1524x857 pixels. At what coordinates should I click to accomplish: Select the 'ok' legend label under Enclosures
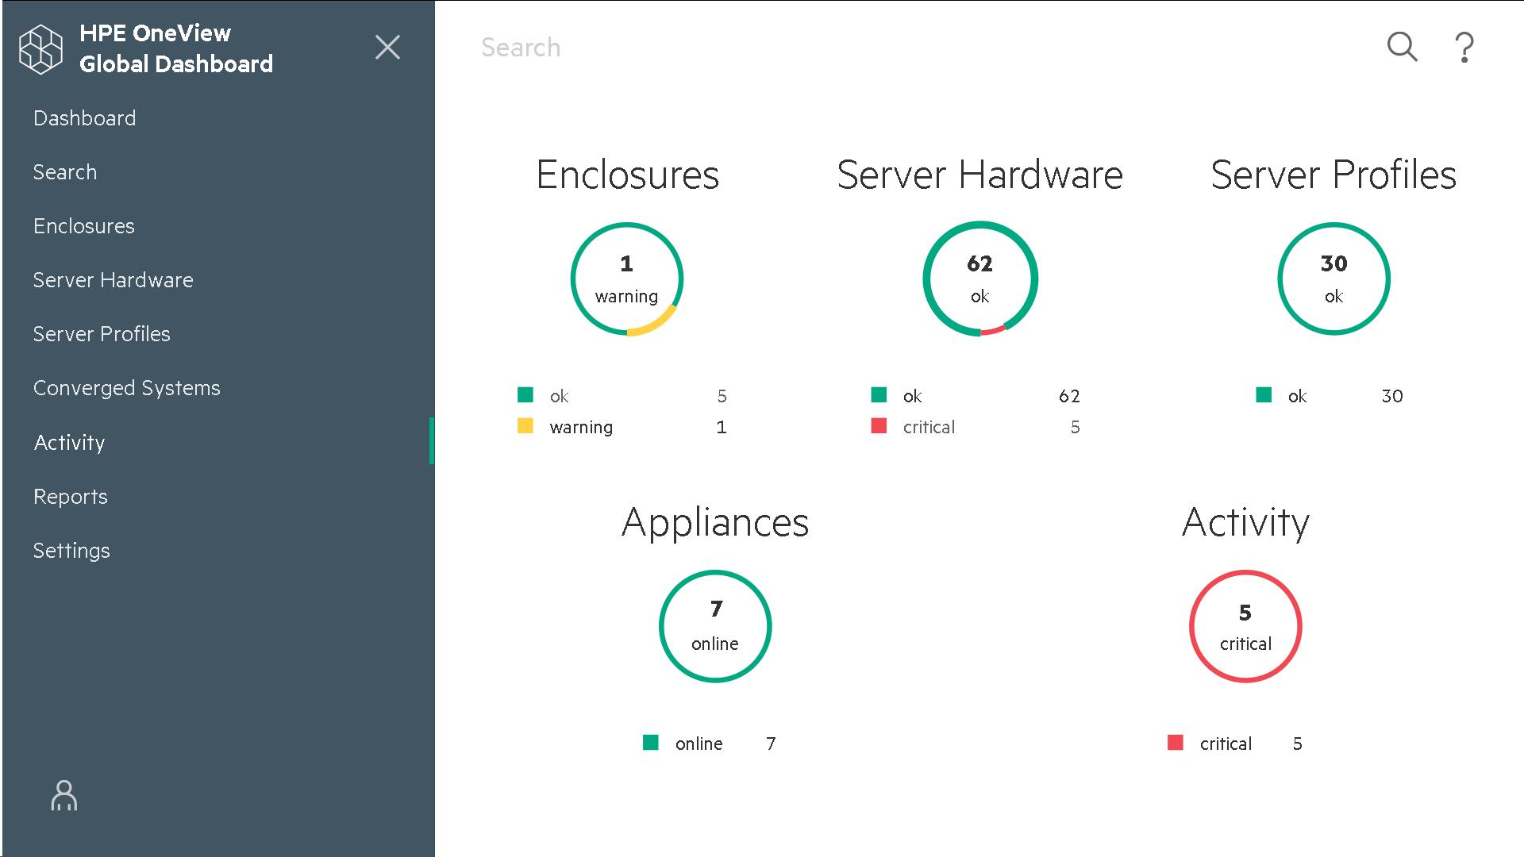(x=560, y=396)
